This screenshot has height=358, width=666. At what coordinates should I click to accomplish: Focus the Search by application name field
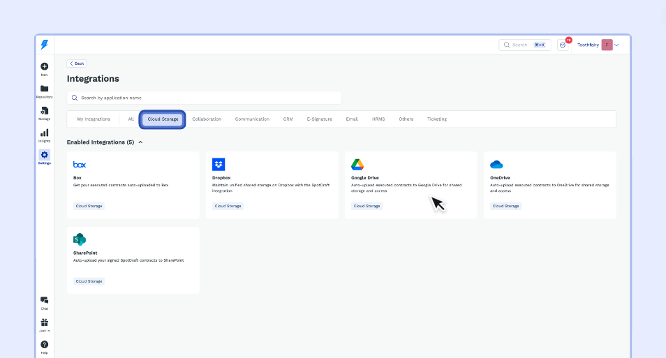(x=205, y=98)
